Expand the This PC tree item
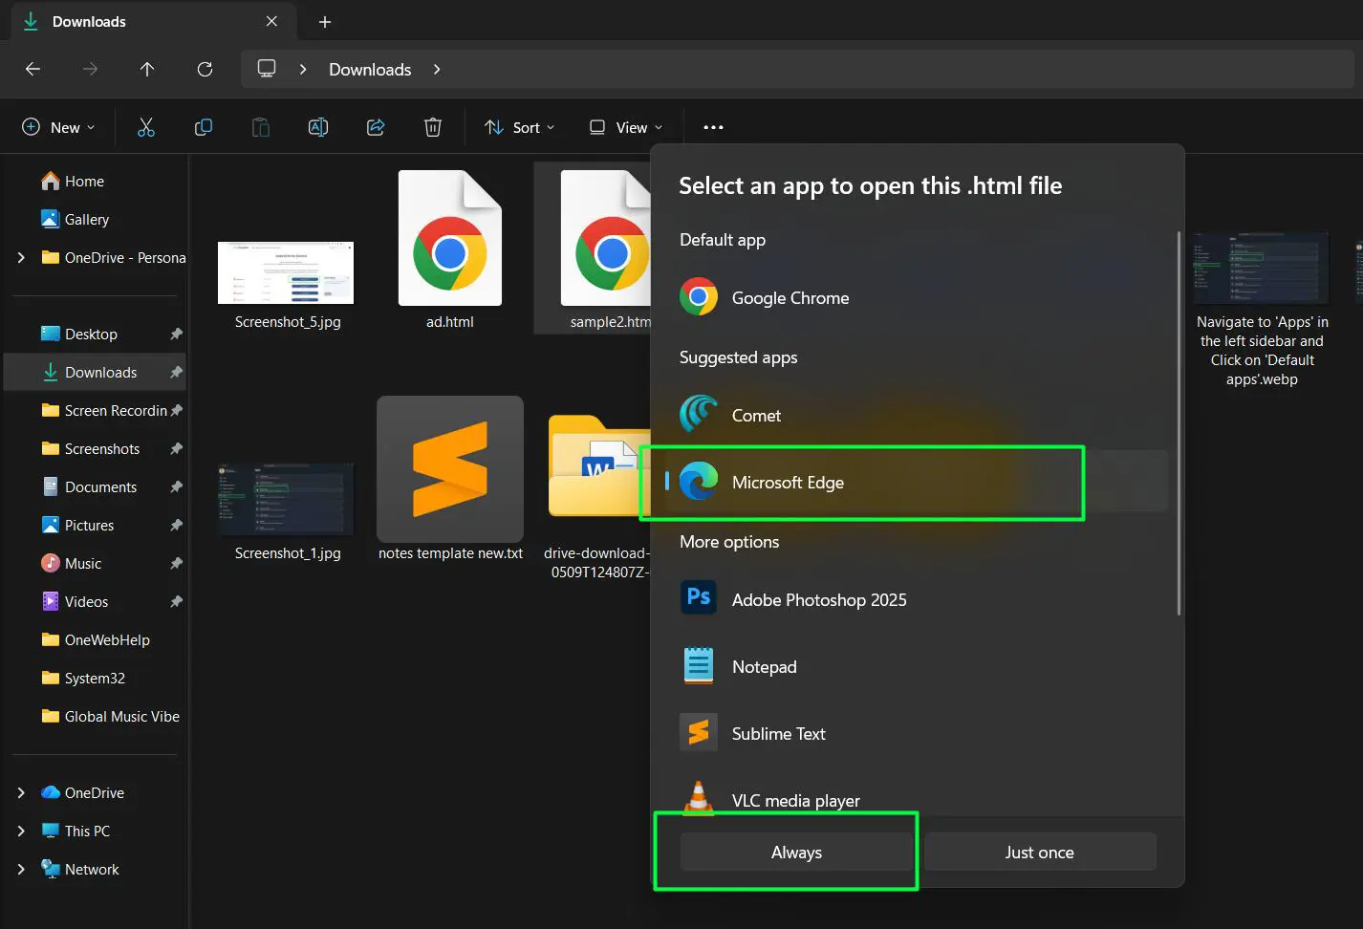The image size is (1363, 929). pos(21,831)
